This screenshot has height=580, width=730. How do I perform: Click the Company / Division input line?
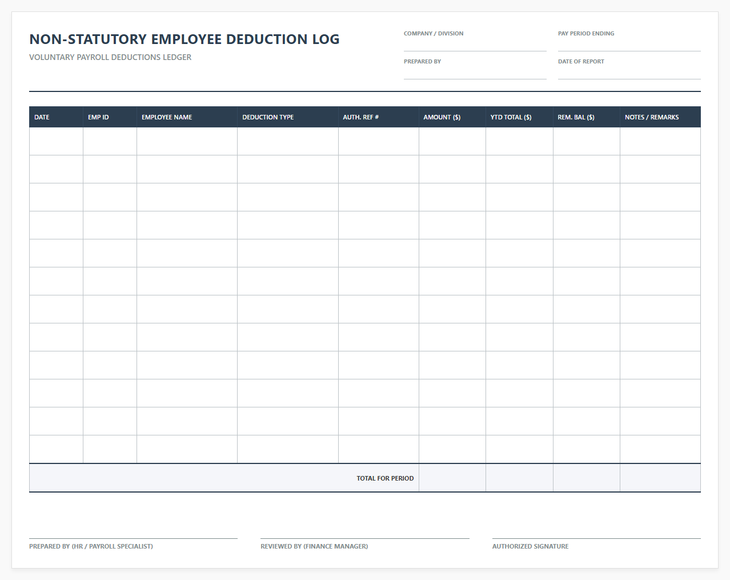[475, 45]
